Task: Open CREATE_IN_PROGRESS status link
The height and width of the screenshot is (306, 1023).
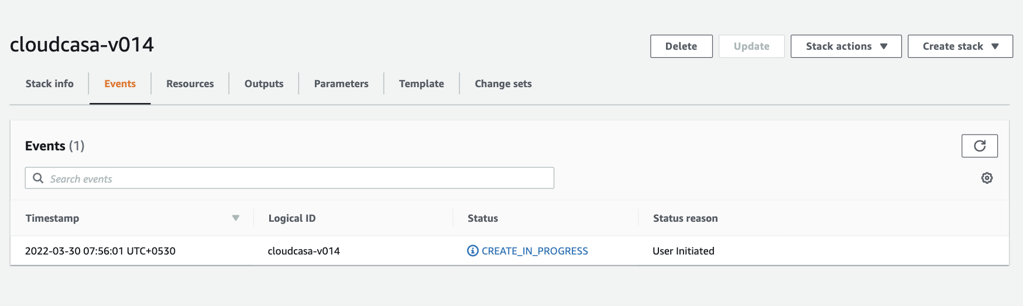Action: click(x=535, y=251)
